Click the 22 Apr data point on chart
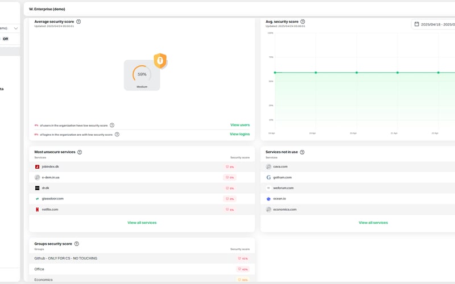455x284 pixels. (439, 73)
